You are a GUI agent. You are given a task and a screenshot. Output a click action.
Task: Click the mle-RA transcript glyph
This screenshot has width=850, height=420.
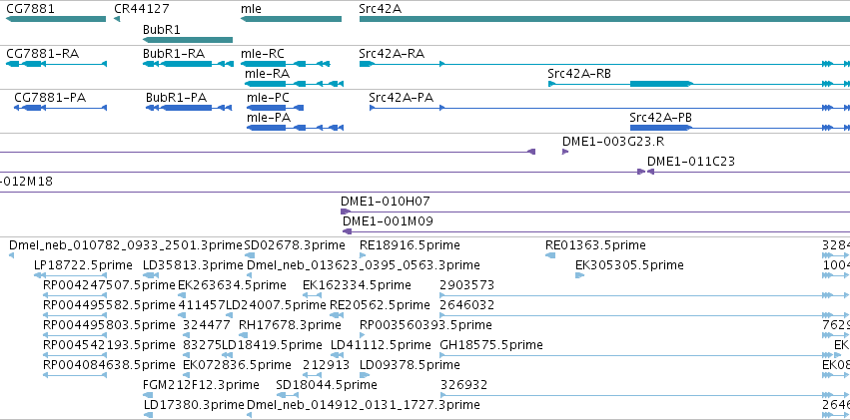(x=294, y=84)
